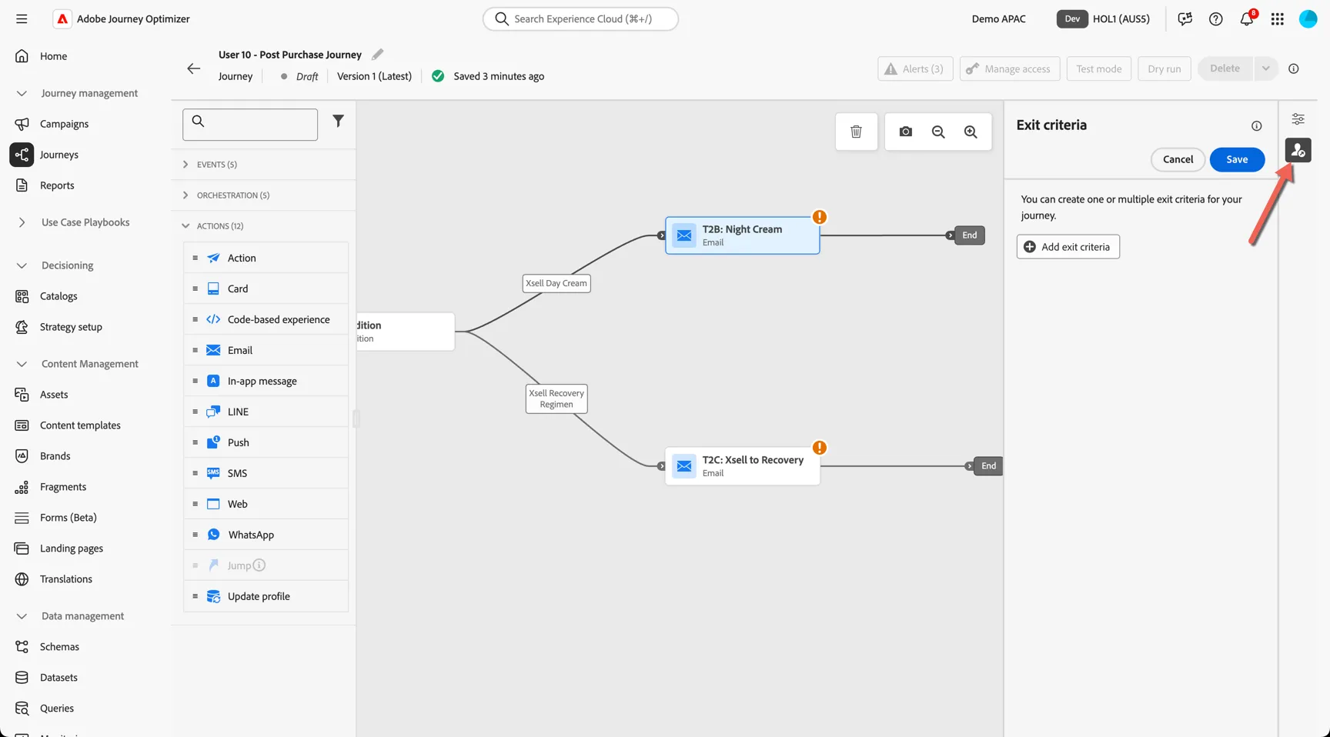
Task: Open the user profile avatar
Action: point(1308,19)
